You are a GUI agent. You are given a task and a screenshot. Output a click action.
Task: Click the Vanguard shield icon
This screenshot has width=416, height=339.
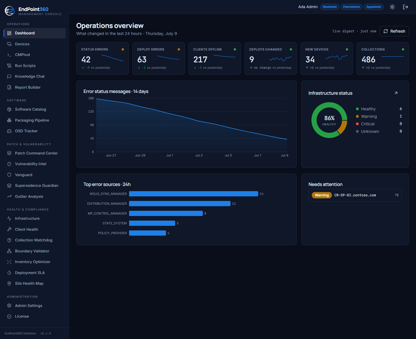point(9,175)
